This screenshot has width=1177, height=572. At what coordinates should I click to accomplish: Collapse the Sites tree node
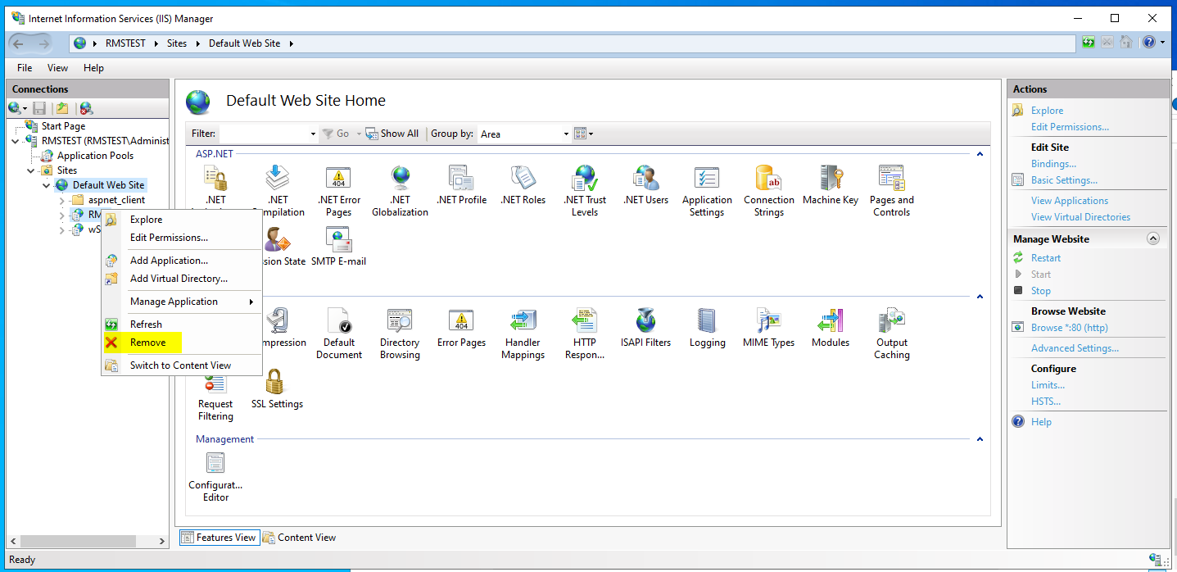[32, 170]
